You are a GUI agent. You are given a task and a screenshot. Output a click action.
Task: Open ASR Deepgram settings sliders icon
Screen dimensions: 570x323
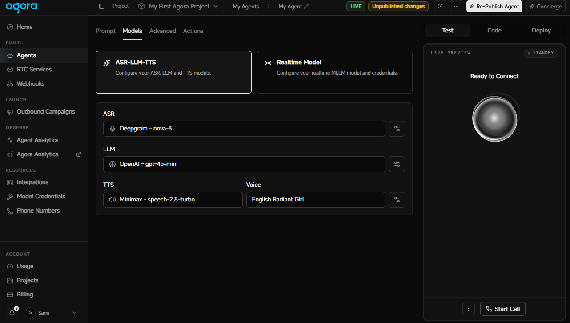click(397, 129)
